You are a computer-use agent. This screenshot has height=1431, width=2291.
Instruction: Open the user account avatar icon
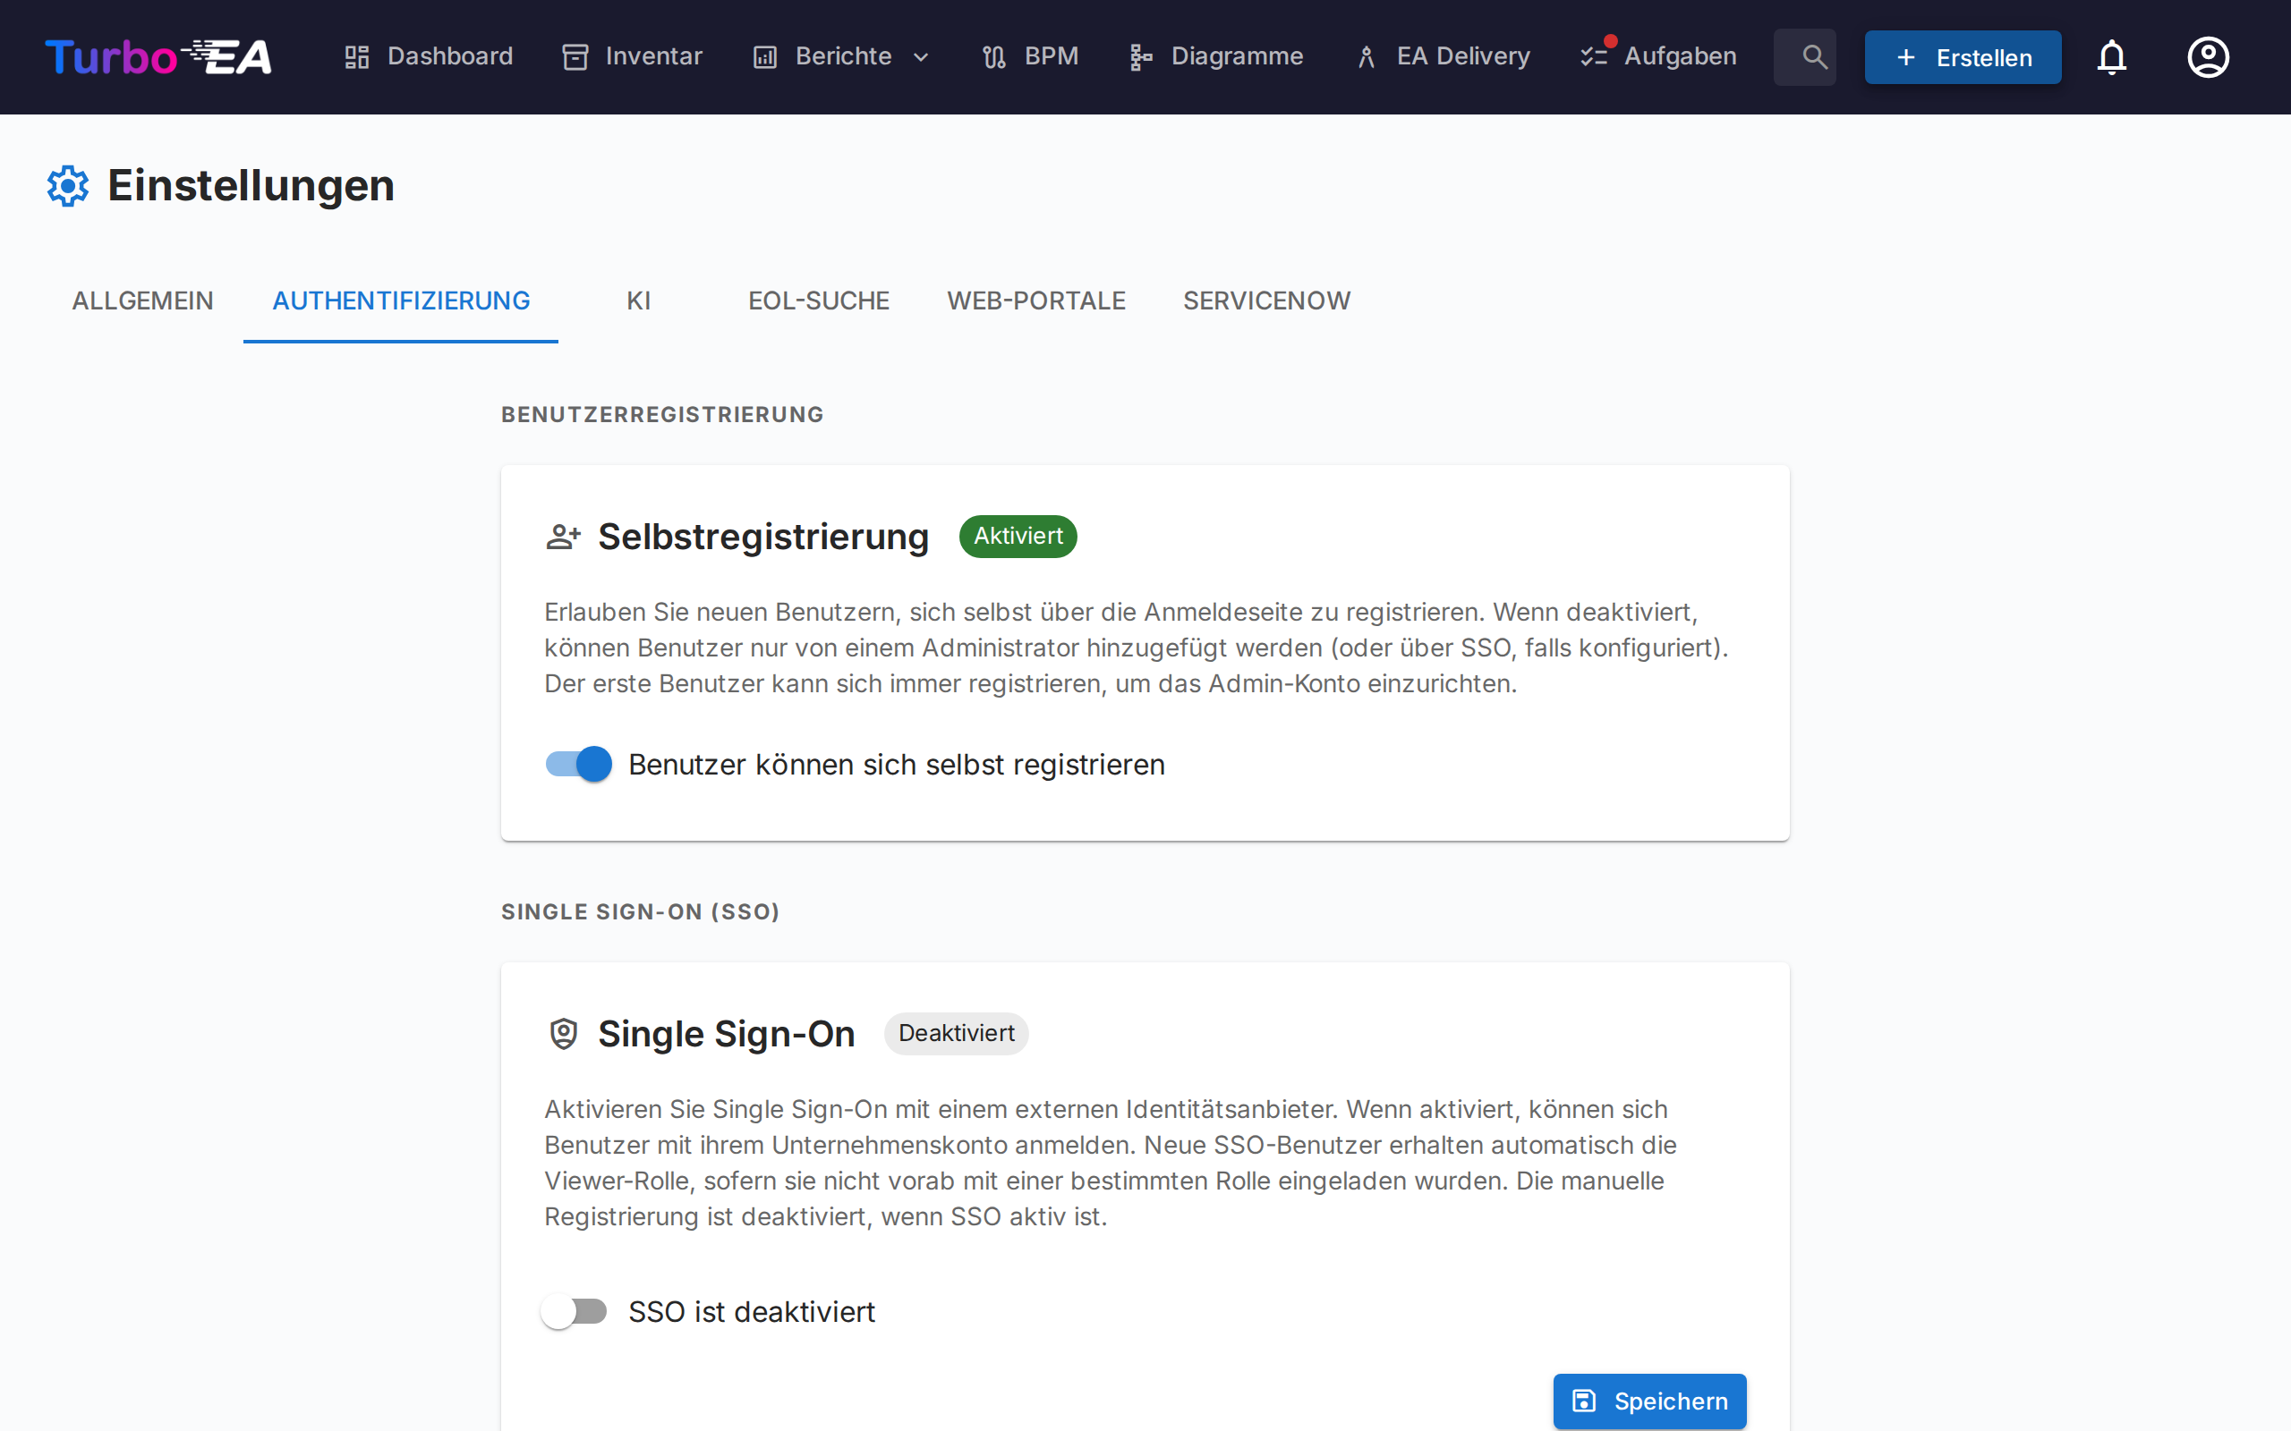[x=2208, y=56]
